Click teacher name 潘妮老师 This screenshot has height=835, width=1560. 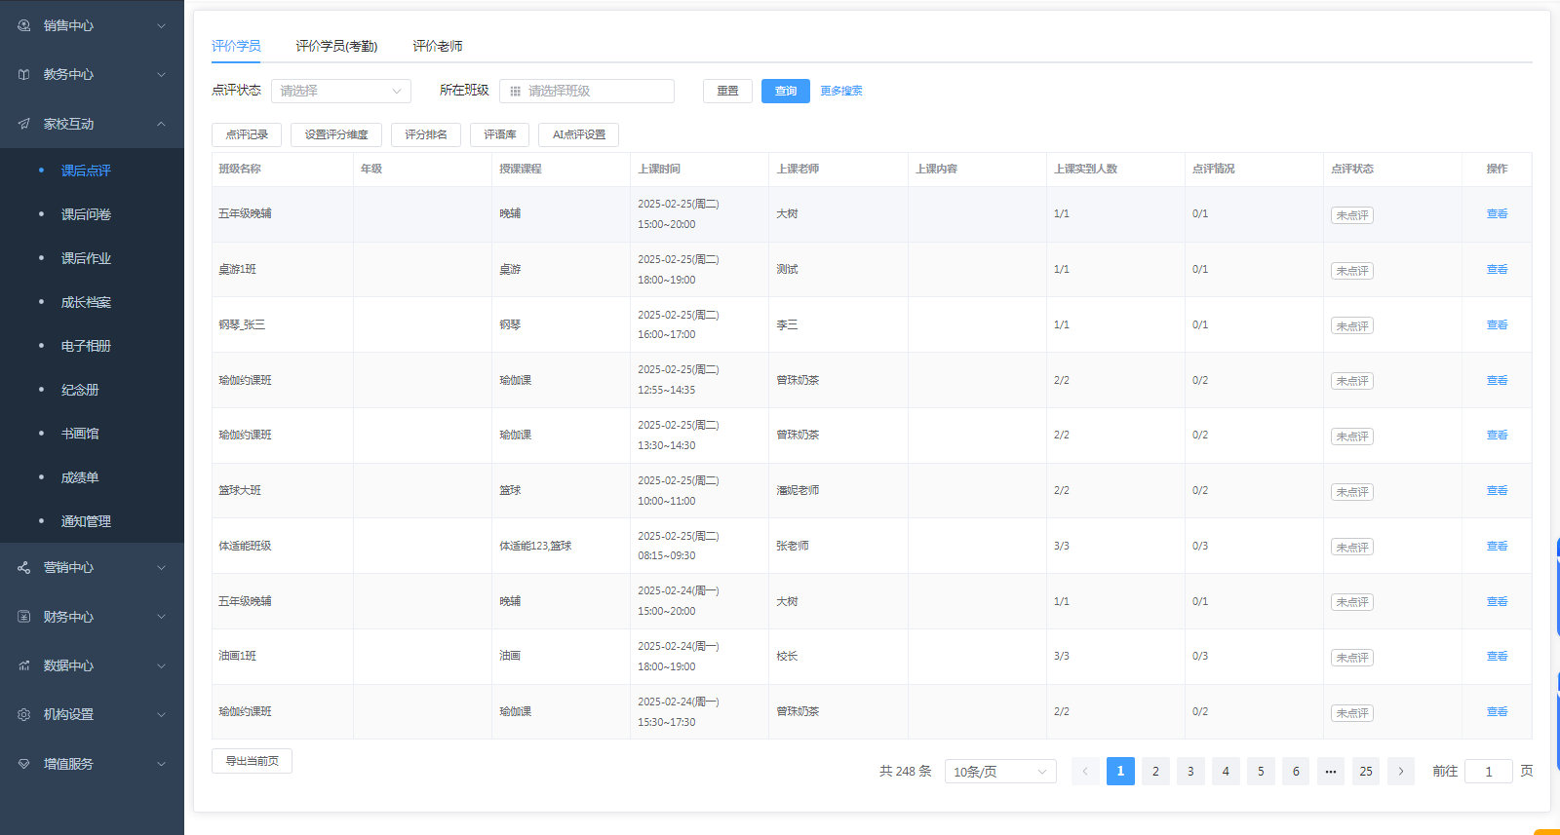pos(798,490)
